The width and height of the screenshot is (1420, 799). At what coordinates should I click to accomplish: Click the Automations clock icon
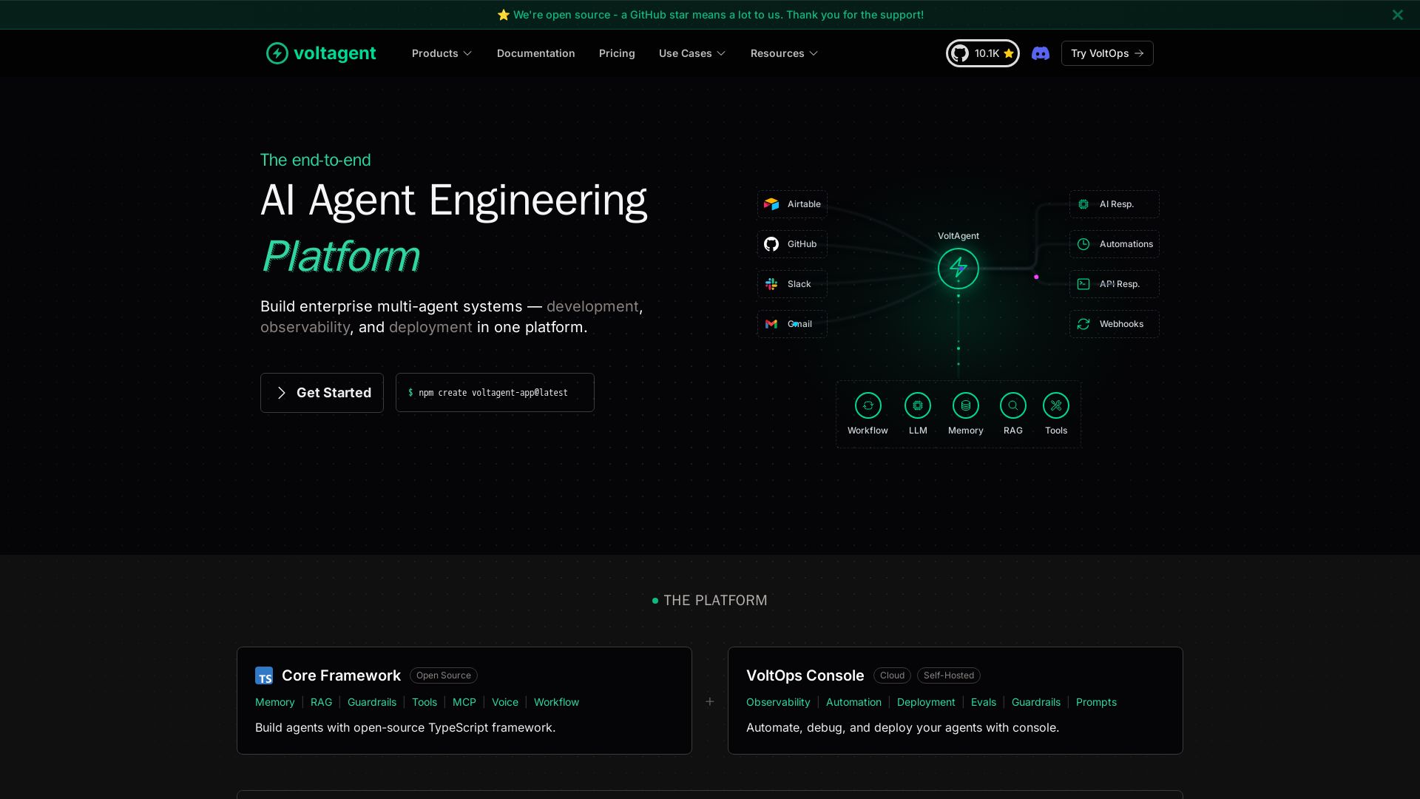(x=1083, y=244)
